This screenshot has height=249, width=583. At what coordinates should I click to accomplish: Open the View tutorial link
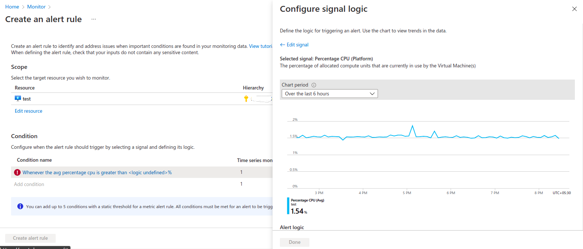tap(260, 46)
